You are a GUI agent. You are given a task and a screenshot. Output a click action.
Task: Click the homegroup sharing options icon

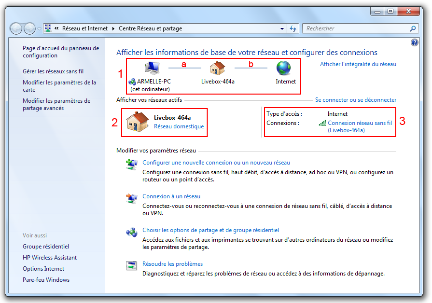pyautogui.click(x=132, y=232)
